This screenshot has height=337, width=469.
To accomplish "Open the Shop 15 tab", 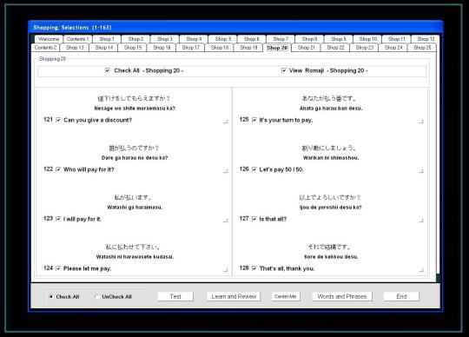I will pos(133,48).
